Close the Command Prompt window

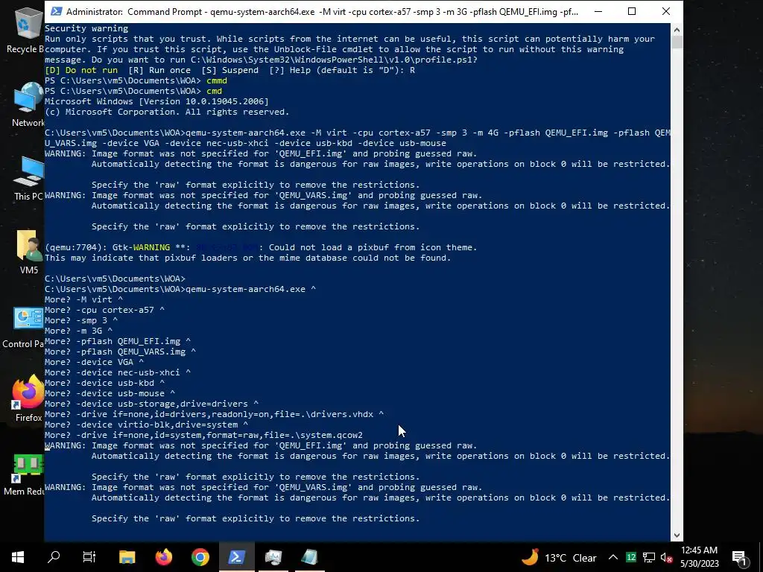pos(665,11)
